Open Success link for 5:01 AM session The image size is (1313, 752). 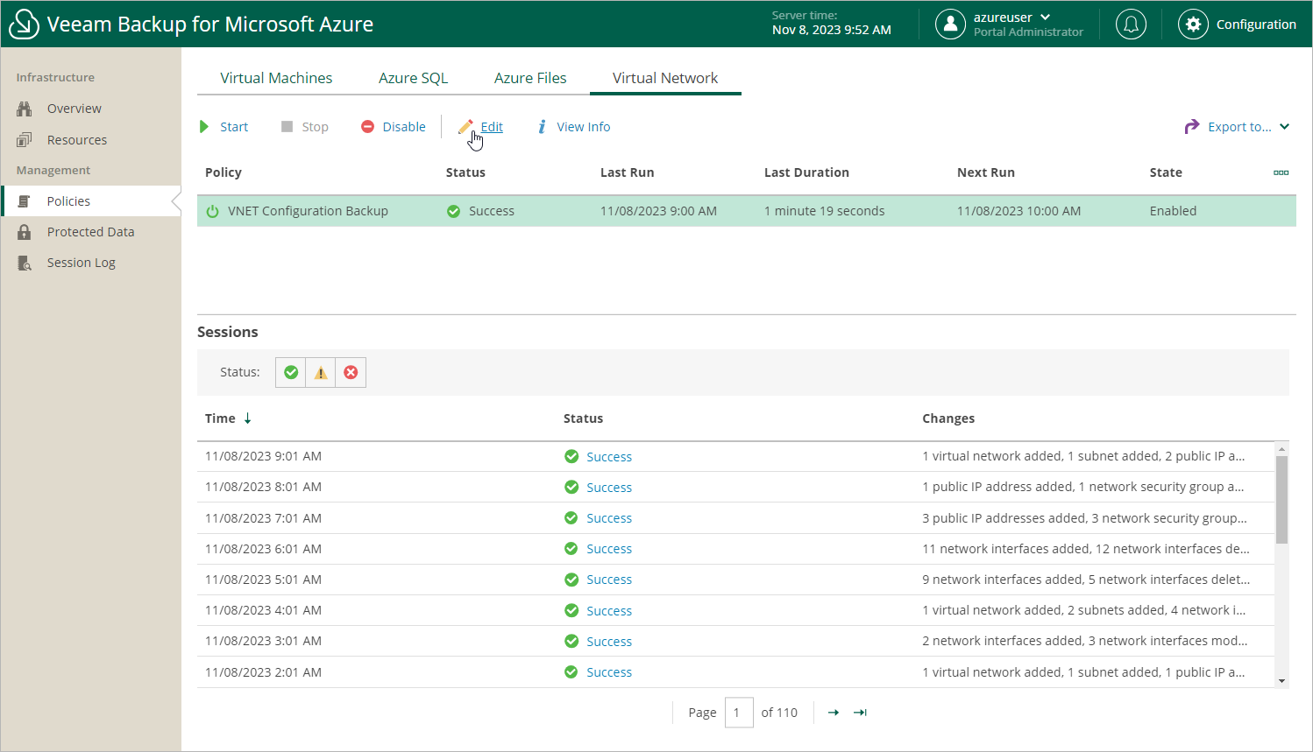coord(609,580)
